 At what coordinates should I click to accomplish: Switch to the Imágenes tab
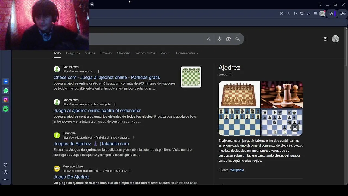tap(73, 53)
